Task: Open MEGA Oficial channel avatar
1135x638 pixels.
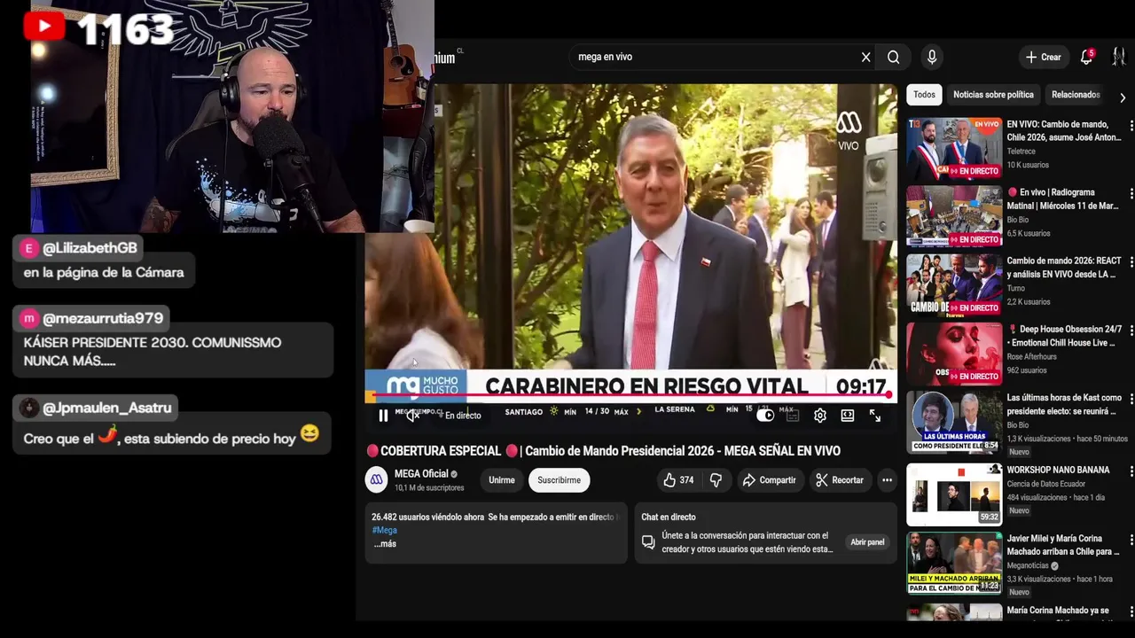Action: [x=376, y=479]
